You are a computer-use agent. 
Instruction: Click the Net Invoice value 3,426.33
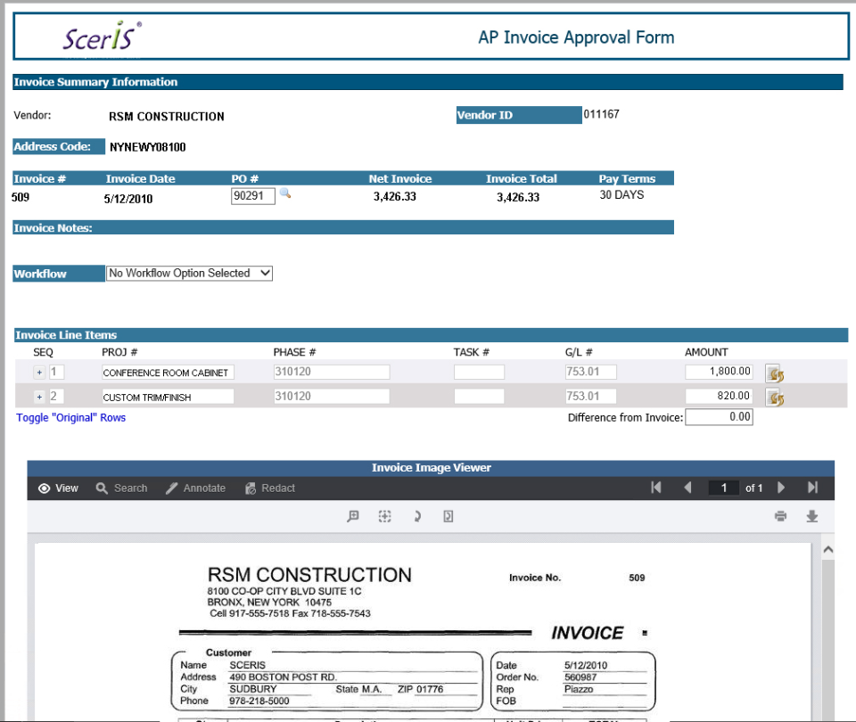395,196
